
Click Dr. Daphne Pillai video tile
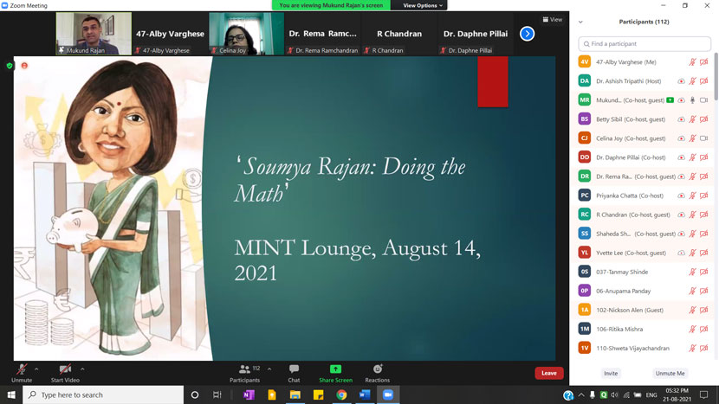click(x=475, y=34)
